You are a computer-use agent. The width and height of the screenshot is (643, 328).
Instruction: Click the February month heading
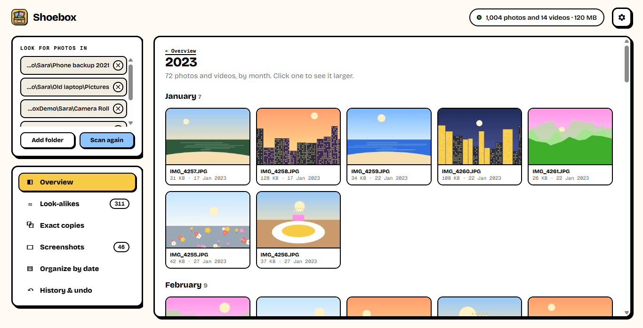pos(183,285)
